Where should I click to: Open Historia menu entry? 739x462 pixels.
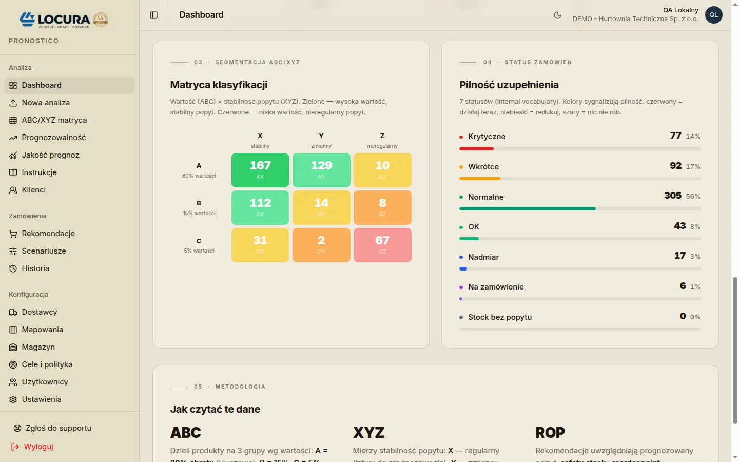pyautogui.click(x=70, y=268)
